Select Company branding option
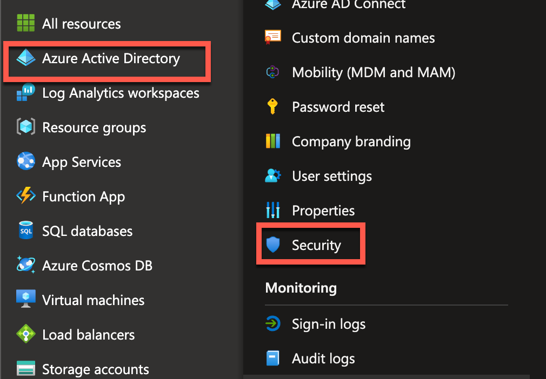 (x=351, y=141)
